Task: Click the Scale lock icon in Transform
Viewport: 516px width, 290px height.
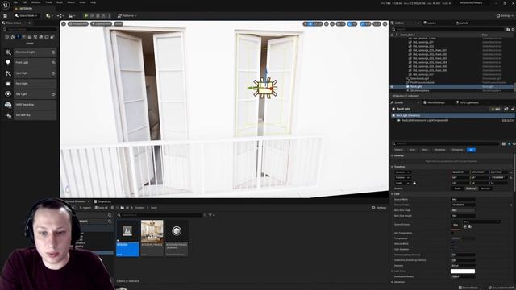Action: pyautogui.click(x=414, y=183)
